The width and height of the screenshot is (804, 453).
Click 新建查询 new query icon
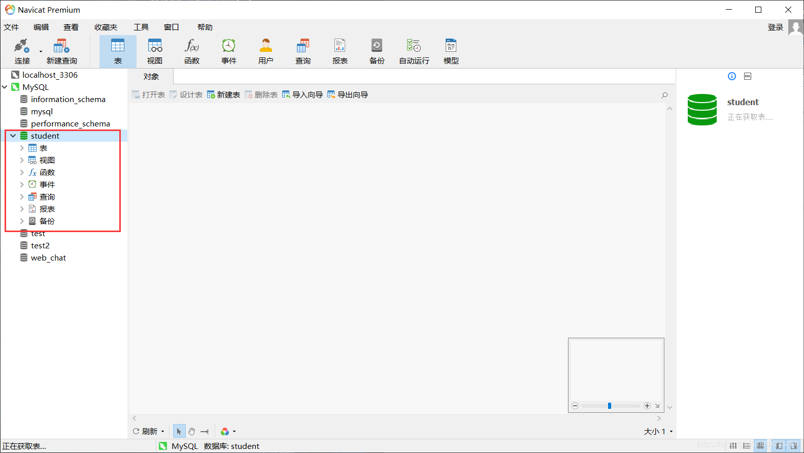point(61,51)
